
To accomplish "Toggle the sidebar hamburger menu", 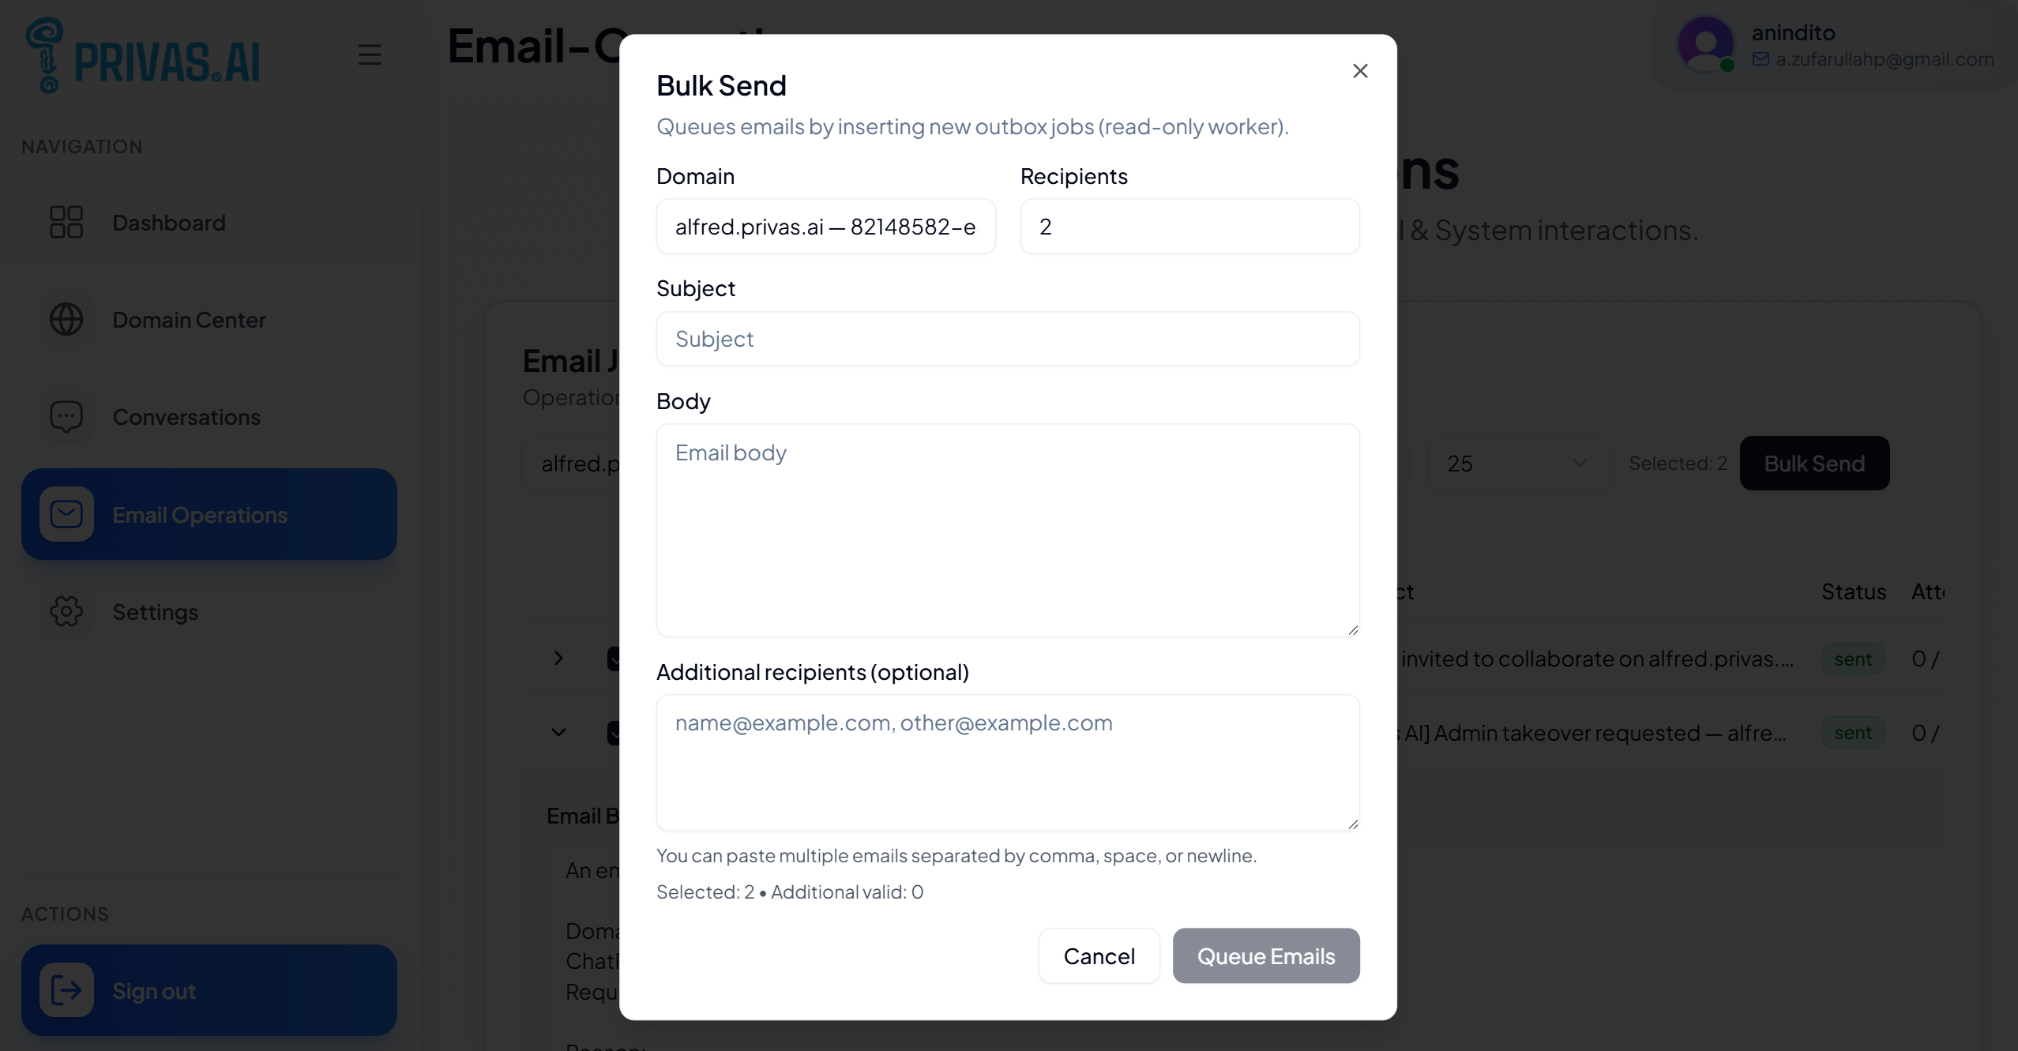I will tap(369, 54).
